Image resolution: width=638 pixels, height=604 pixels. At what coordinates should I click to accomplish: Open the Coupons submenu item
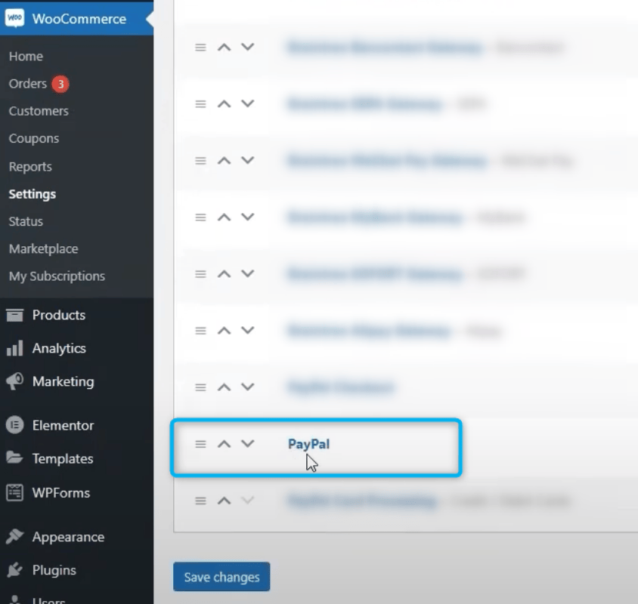[34, 139]
